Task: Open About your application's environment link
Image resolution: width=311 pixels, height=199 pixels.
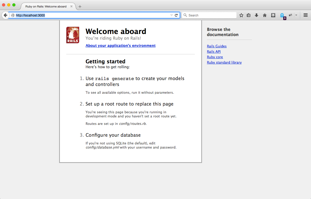Action: click(121, 46)
